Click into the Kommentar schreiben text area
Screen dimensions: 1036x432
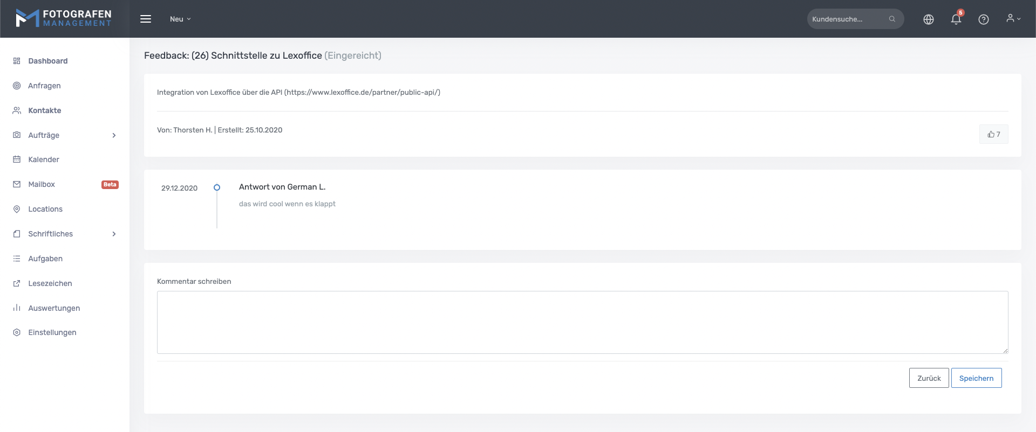pos(582,322)
